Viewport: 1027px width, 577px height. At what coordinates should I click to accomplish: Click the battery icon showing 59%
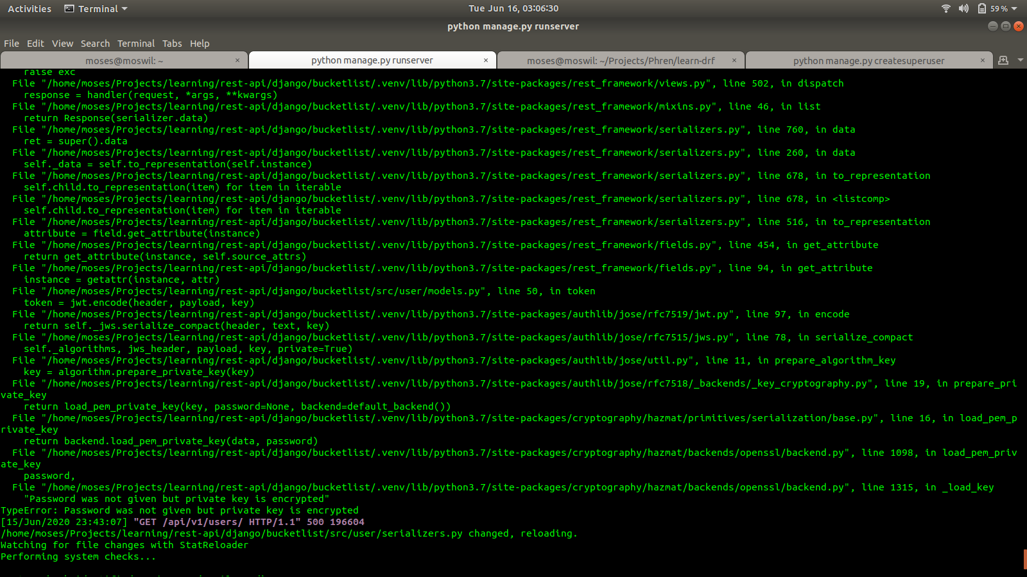pyautogui.click(x=982, y=8)
